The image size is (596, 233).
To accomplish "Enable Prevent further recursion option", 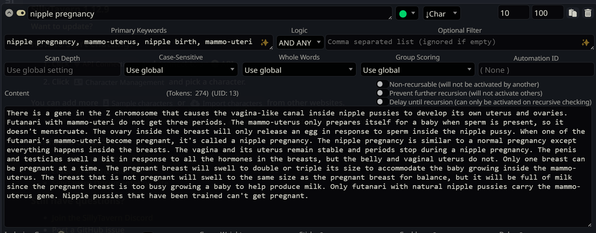I will [x=382, y=93].
